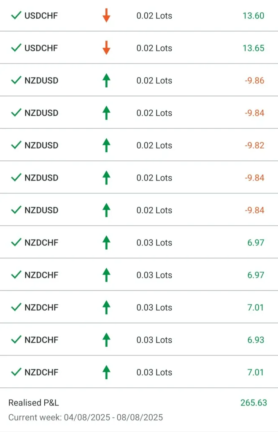
Task: Select the checkmark of the last NZDUSD trade
Action: (x=16, y=210)
